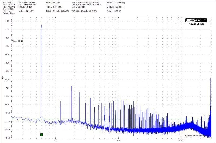Click the 'N+D L: -64.9 dBV' readout
216x143 pixels.
tap(26, 11)
